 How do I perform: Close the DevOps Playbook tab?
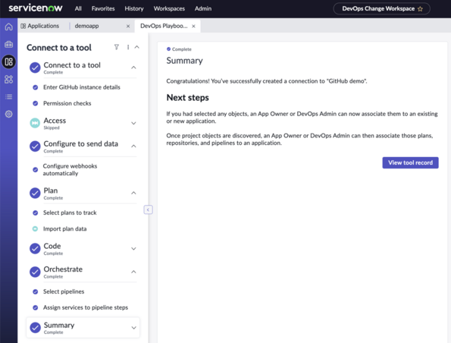tap(193, 27)
